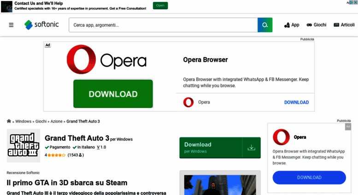This screenshot has height=195, width=358.
Task: Open the GTA screenshot thumbnail
Action: point(220,185)
